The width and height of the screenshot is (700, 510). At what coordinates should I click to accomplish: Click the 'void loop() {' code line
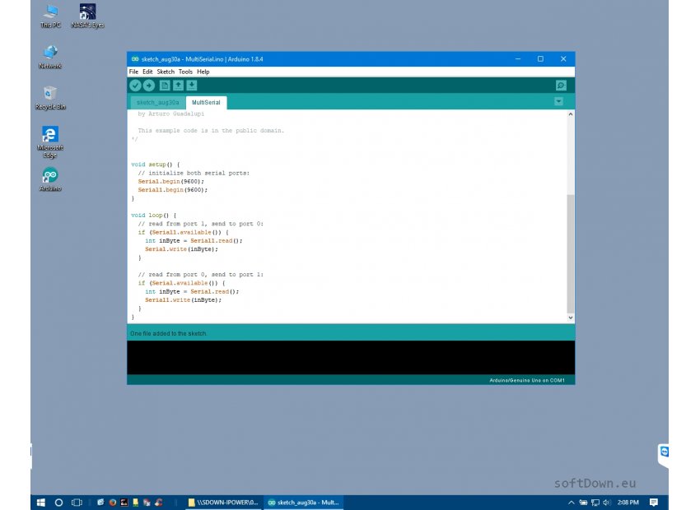pyautogui.click(x=153, y=216)
